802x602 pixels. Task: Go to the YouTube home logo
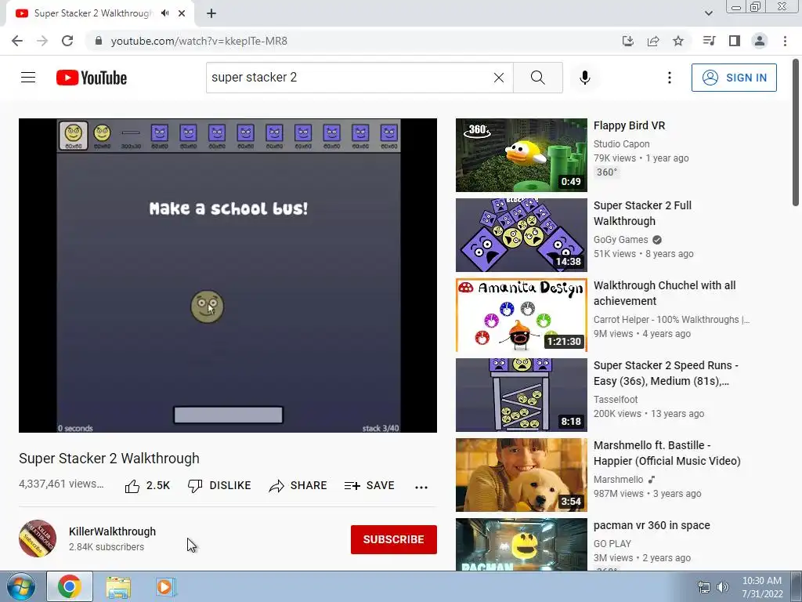pos(92,78)
